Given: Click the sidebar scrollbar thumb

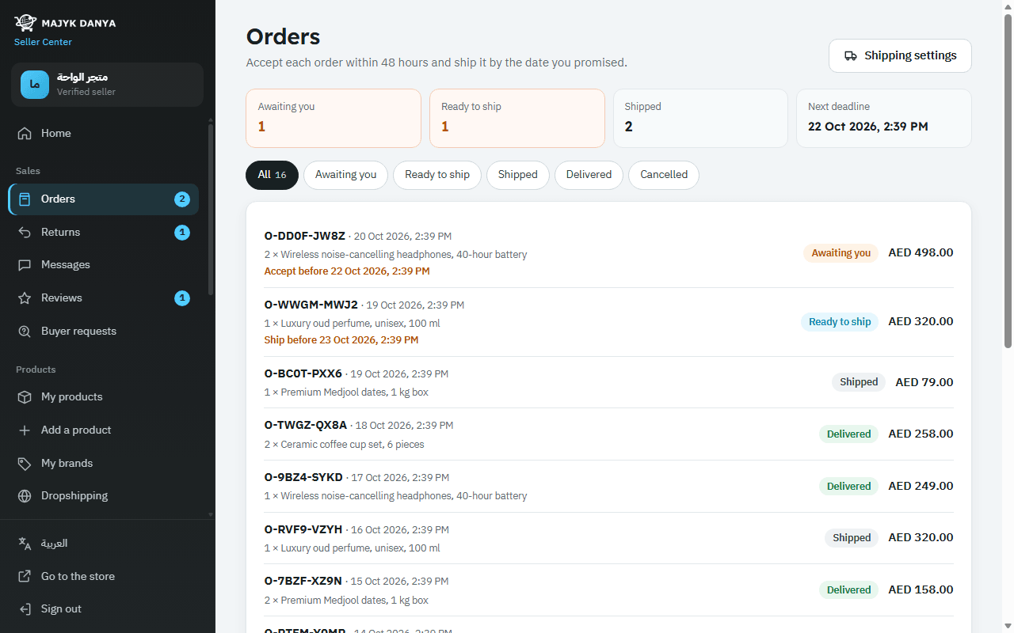Looking at the screenshot, I should (210, 210).
